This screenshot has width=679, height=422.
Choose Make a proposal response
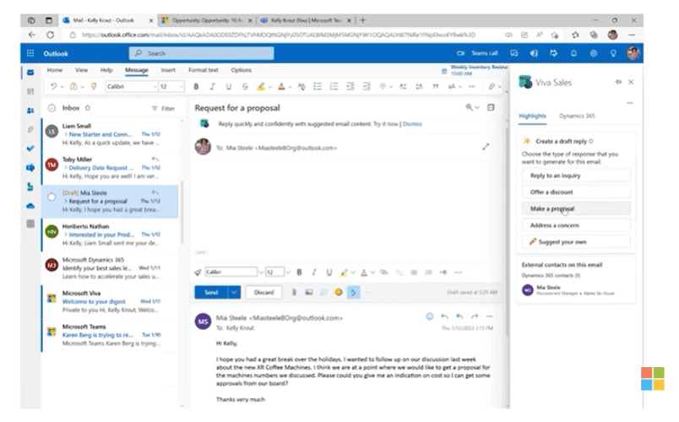576,208
